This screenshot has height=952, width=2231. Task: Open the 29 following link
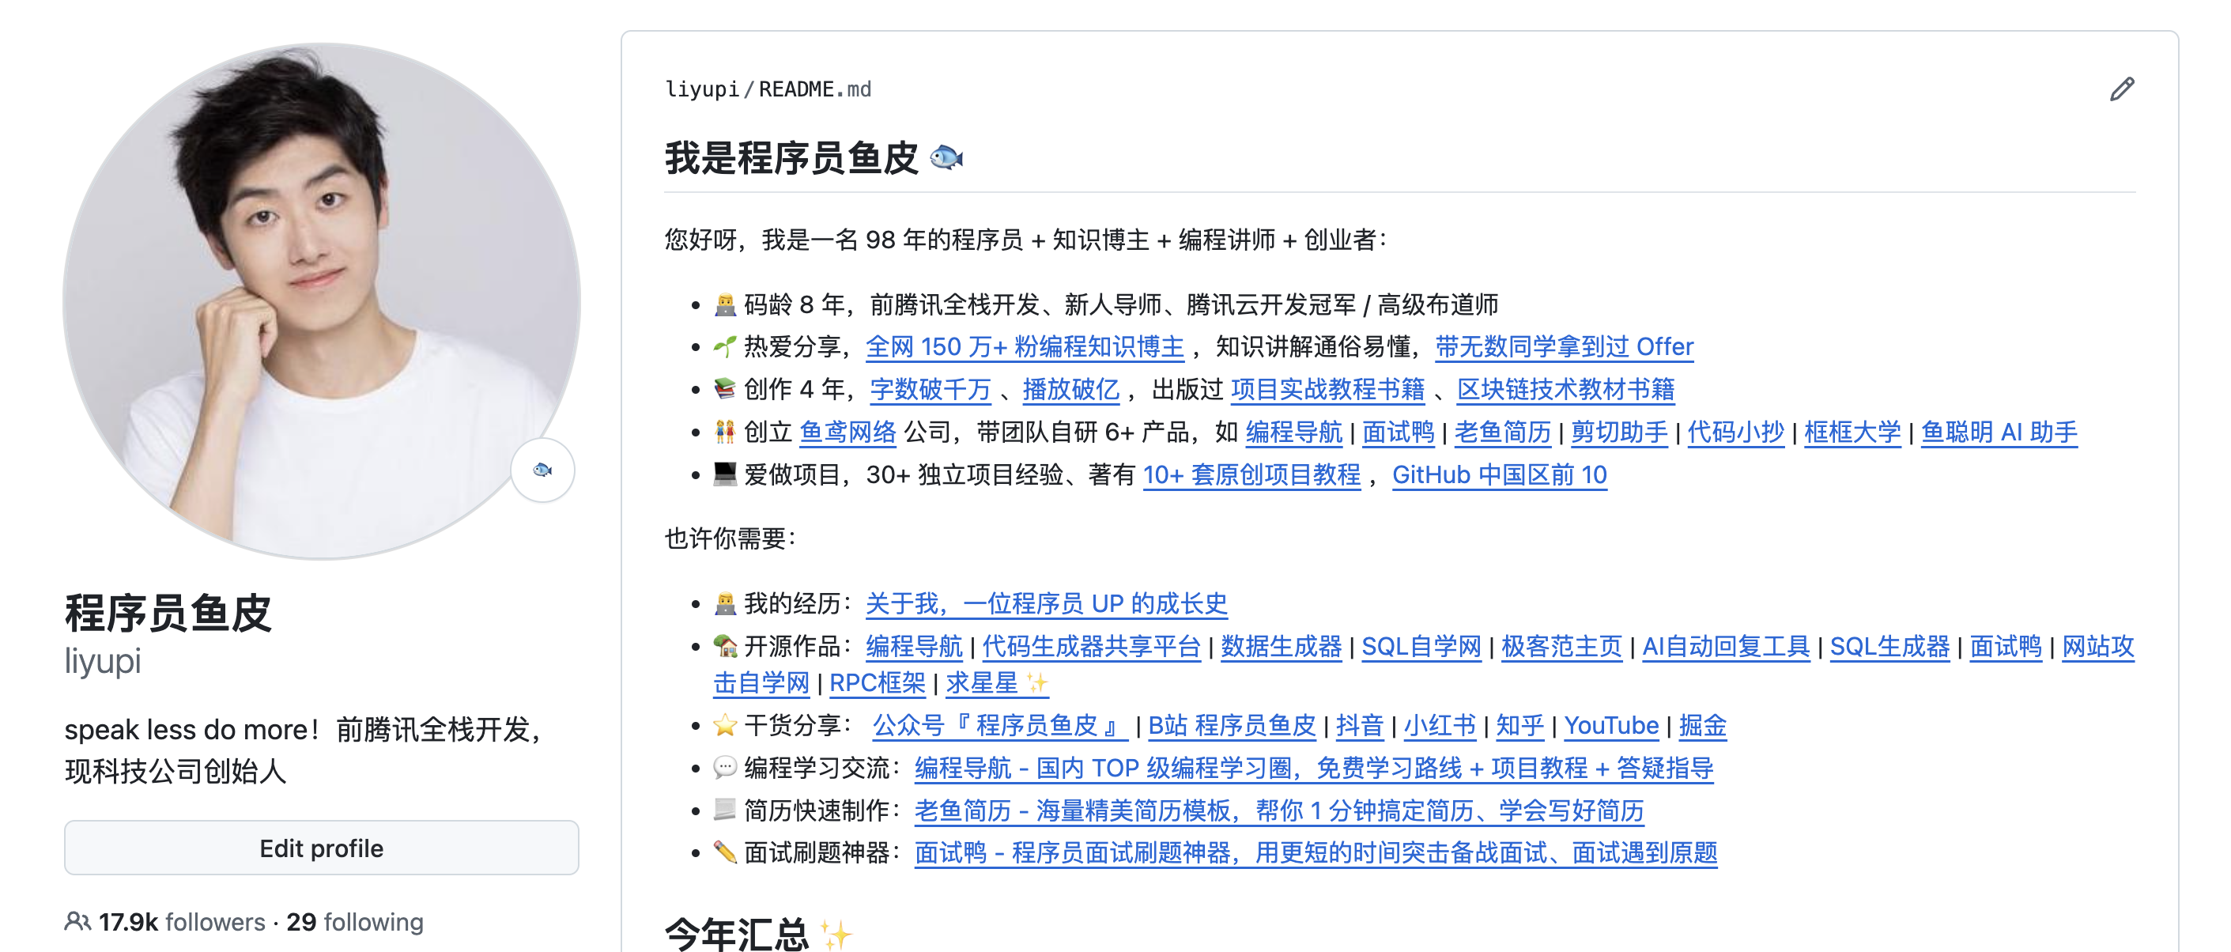point(355,922)
